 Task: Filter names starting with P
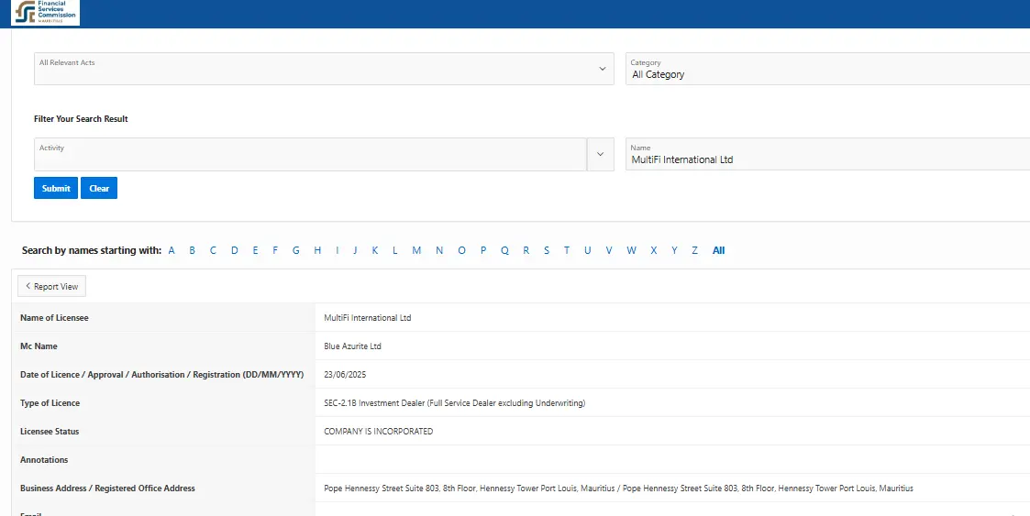(x=483, y=250)
